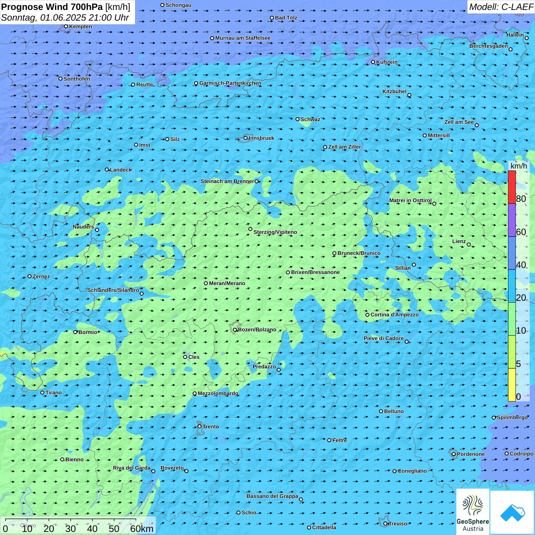
Task: Click the '60km' scale bar label
Action: coord(142,529)
